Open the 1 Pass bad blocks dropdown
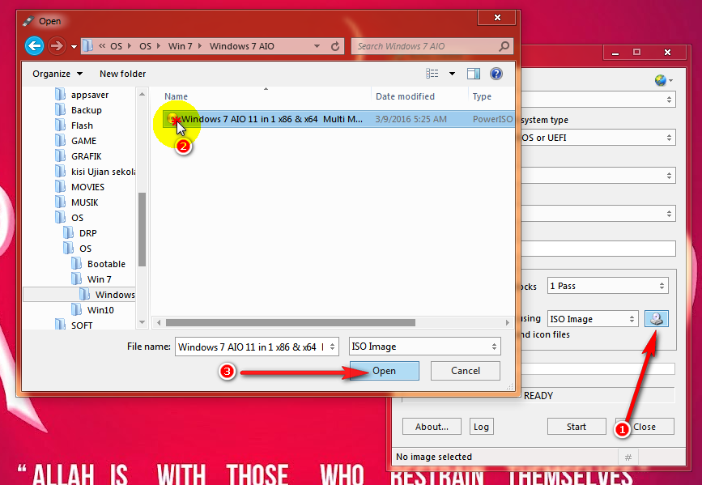 click(x=608, y=286)
